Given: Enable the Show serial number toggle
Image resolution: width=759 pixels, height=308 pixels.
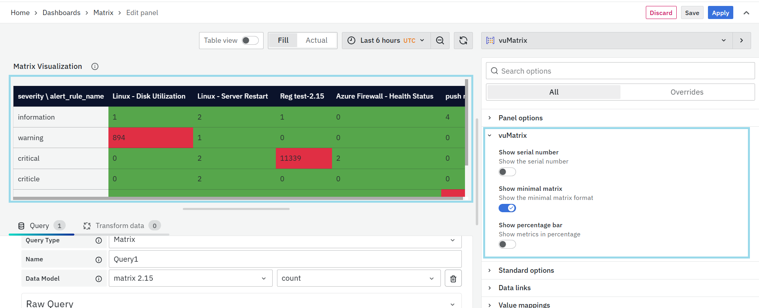Looking at the screenshot, I should (507, 172).
